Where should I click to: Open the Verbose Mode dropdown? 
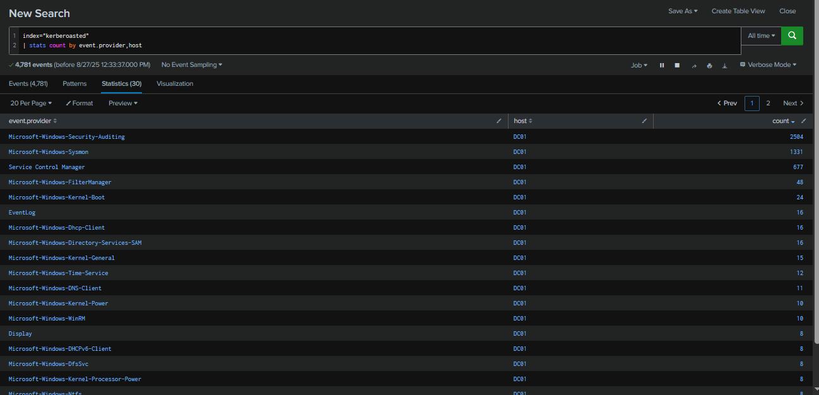768,65
